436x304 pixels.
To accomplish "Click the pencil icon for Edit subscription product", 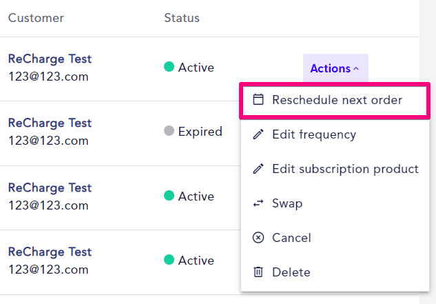I will [258, 169].
